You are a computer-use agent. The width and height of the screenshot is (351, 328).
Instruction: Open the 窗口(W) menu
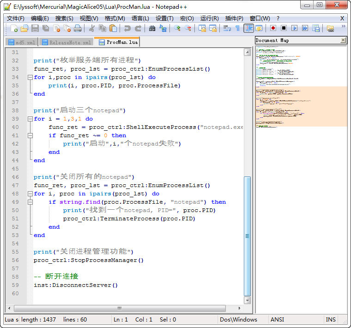[x=260, y=18]
